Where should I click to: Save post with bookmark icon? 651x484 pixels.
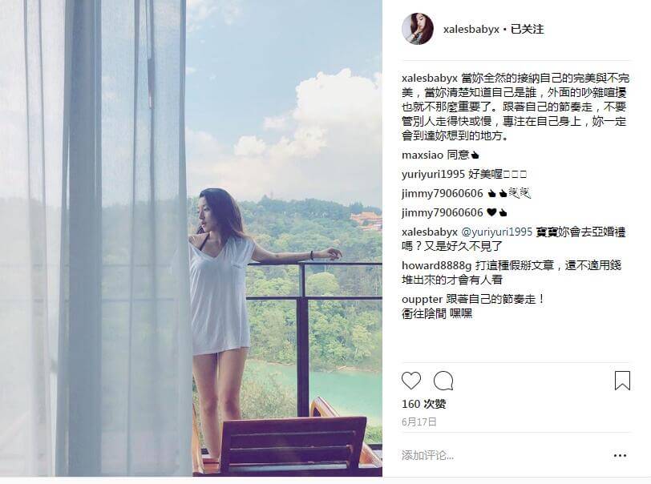pos(622,381)
